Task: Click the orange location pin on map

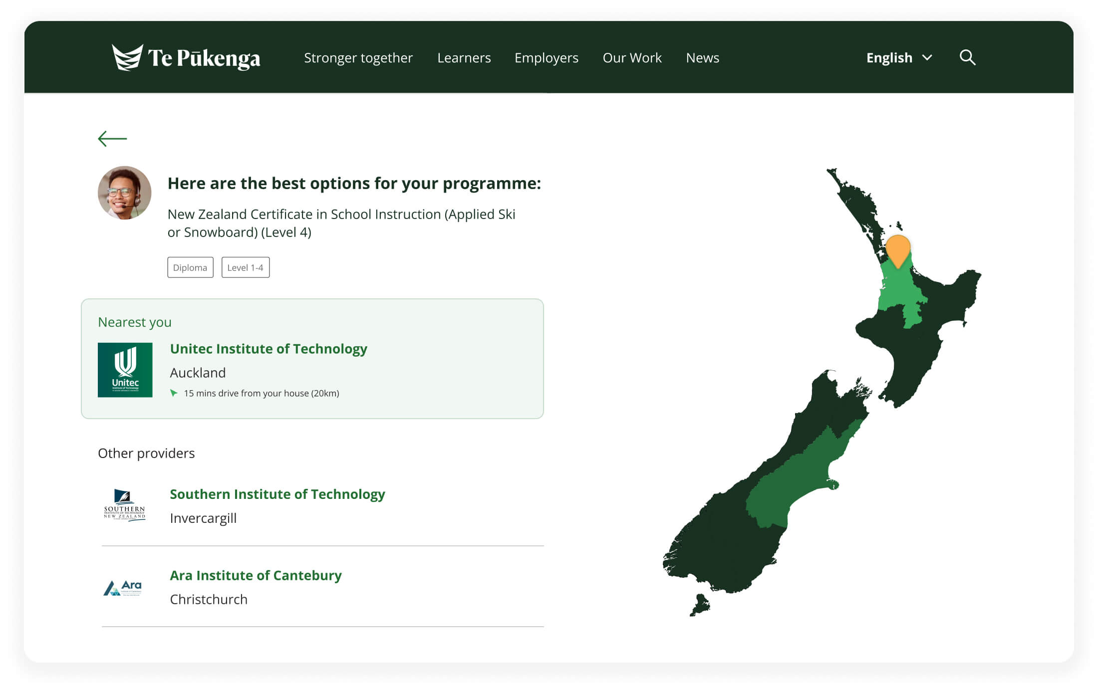Action: 898,251
